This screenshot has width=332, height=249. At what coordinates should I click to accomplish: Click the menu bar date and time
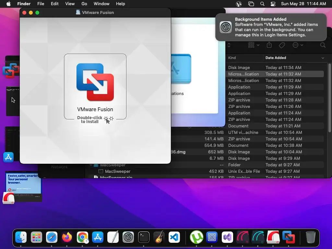(x=303, y=4)
